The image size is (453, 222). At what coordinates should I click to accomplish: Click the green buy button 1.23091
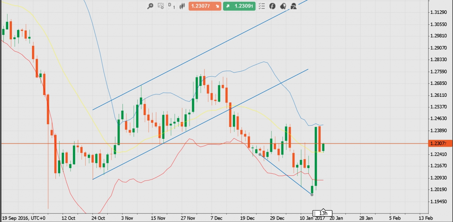(239, 6)
